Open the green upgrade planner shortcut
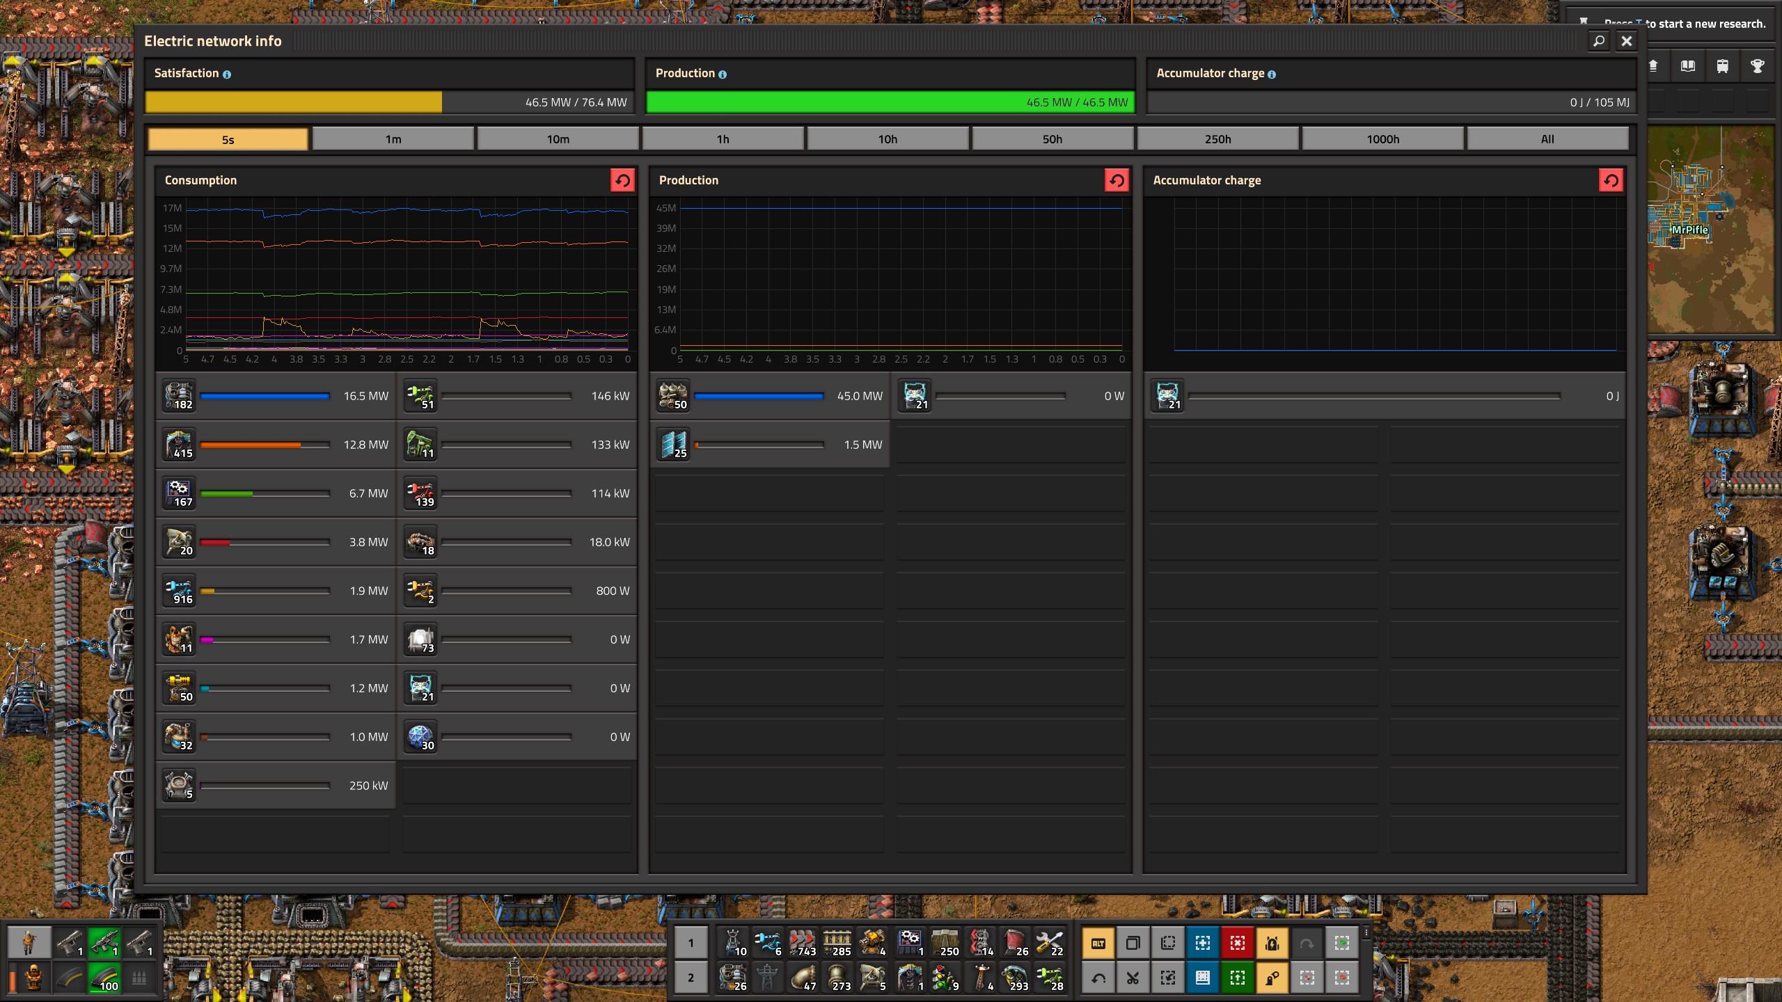The image size is (1782, 1002). click(1237, 978)
